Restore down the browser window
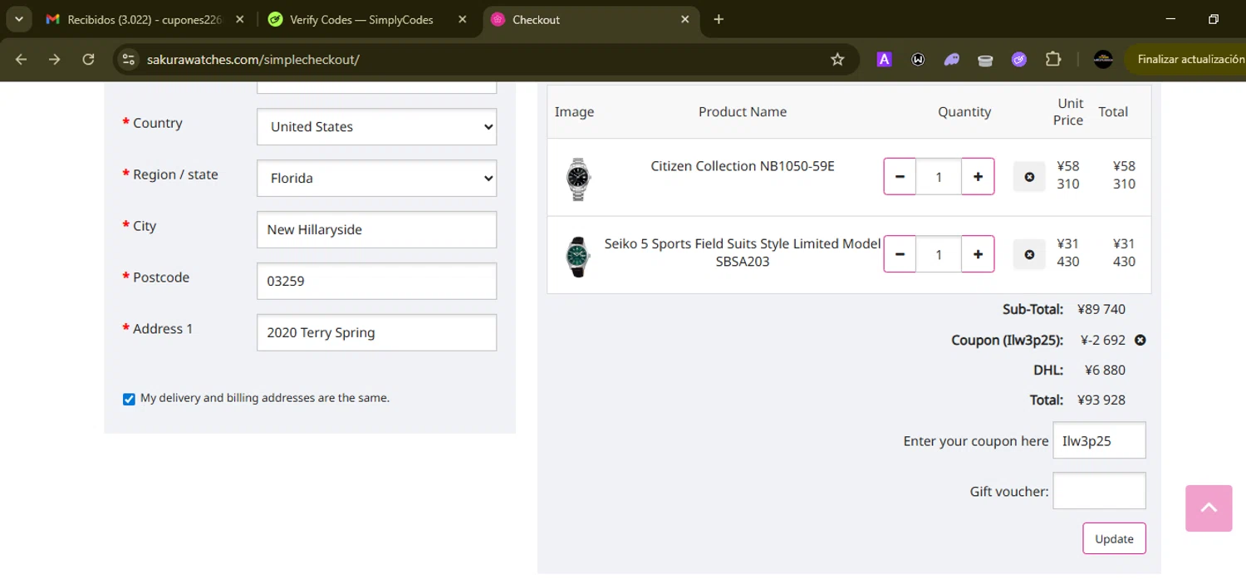The width and height of the screenshot is (1246, 579). tap(1214, 19)
